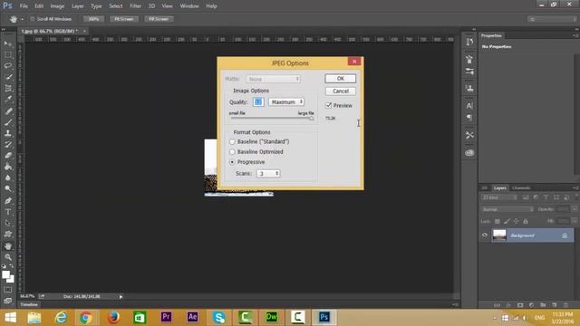Open the Creative Cloud Libraries panel icon
580x326 pixels.
click(469, 153)
